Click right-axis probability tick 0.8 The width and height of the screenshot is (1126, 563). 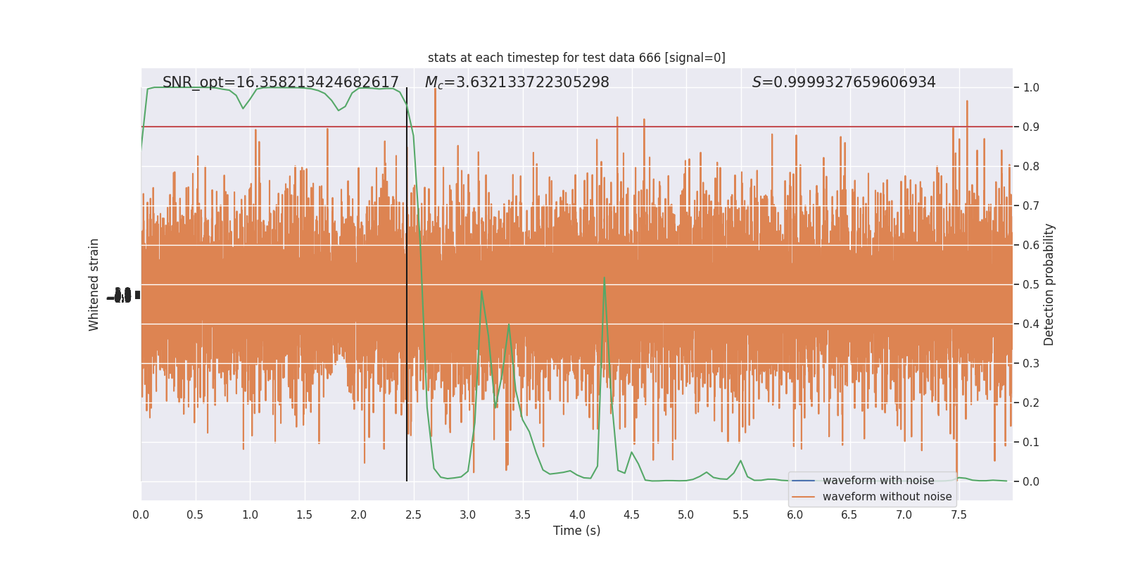click(x=1031, y=167)
